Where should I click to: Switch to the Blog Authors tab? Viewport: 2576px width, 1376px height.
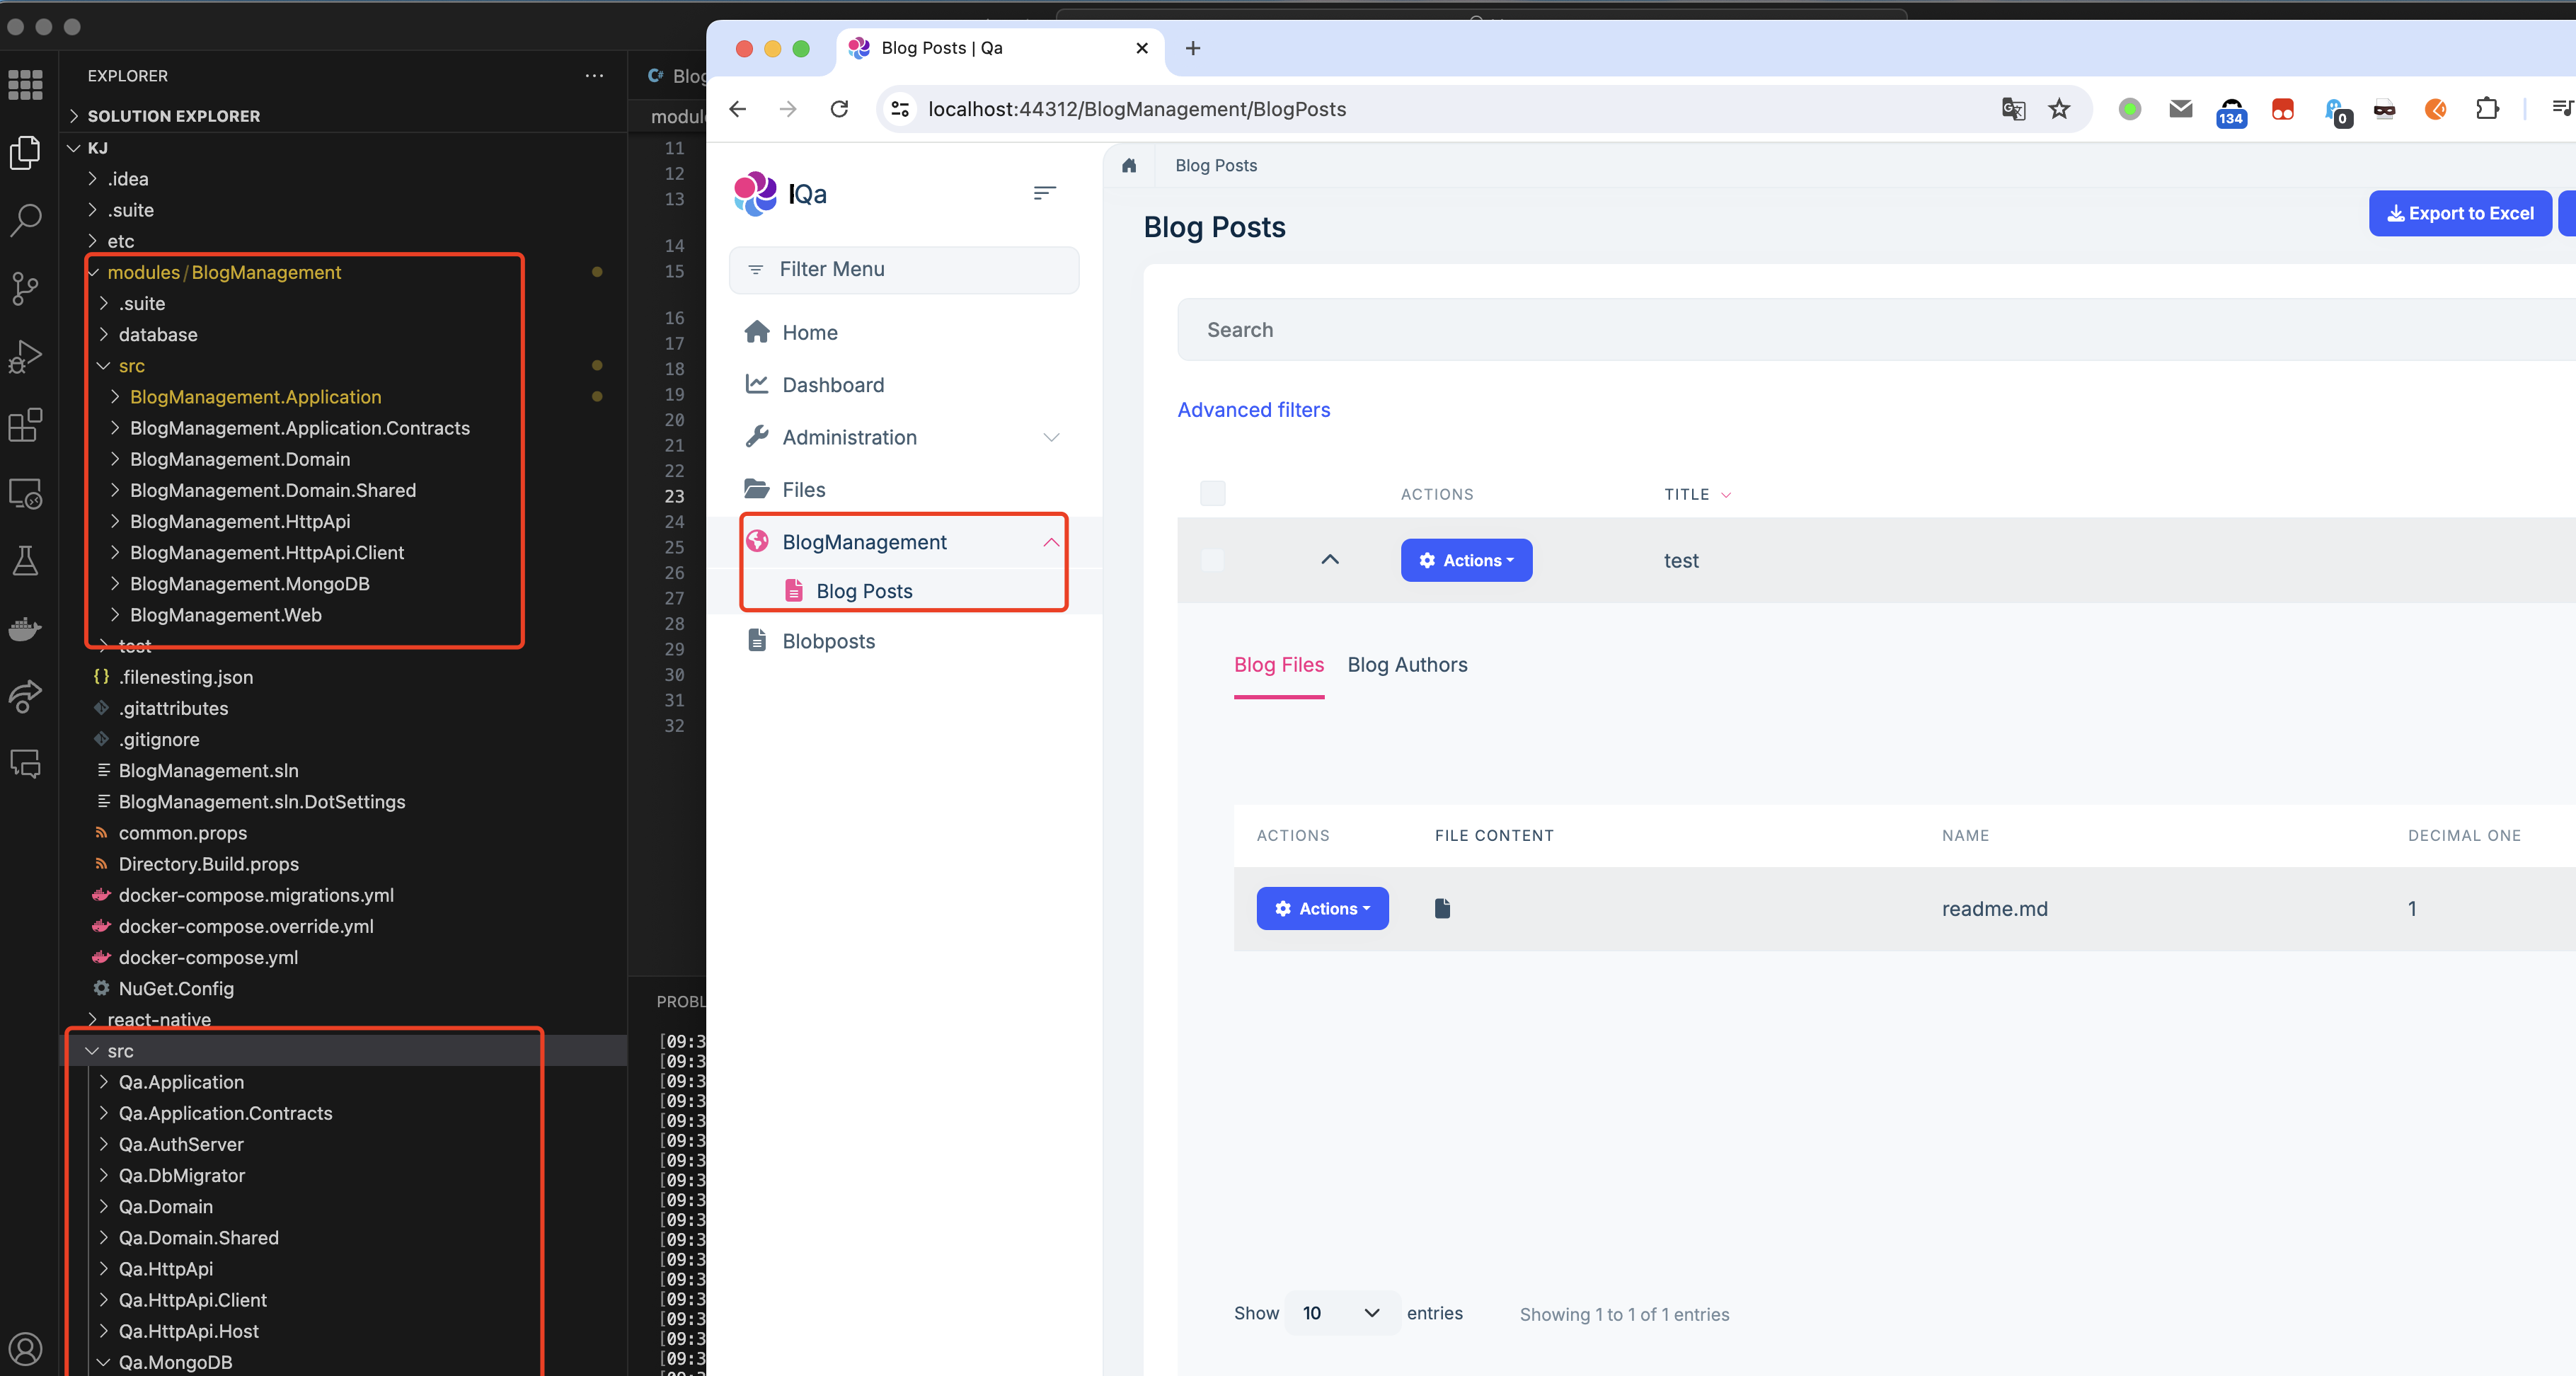pos(1407,665)
